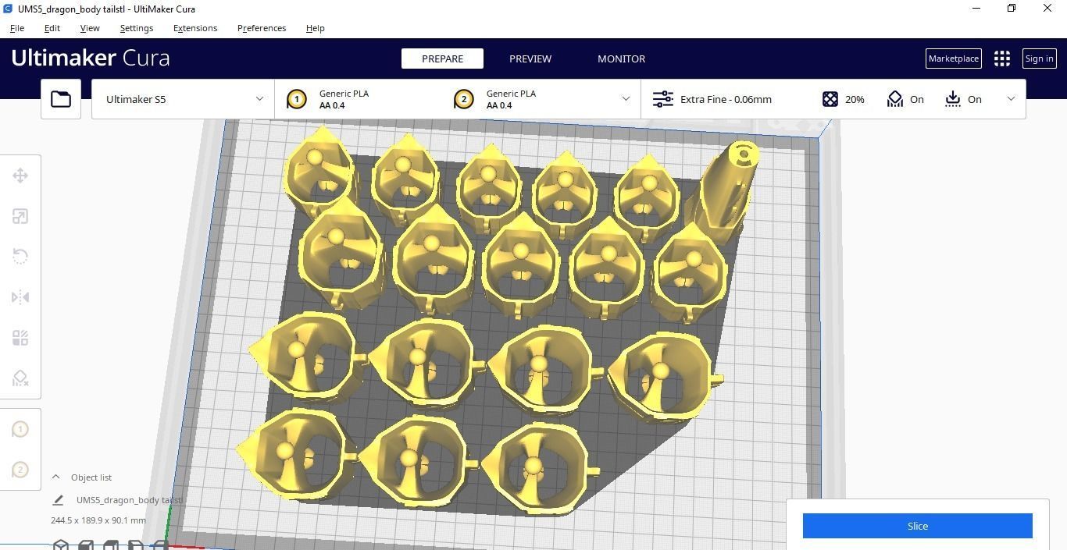Open the Ultimaker S5 printer dropdown
Image resolution: width=1067 pixels, height=550 pixels.
(183, 99)
